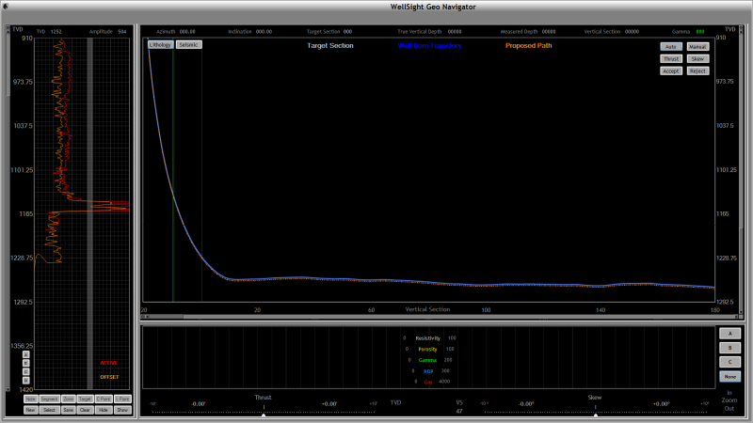753x423 pixels.
Task: Accept the proposed path
Action: click(671, 70)
